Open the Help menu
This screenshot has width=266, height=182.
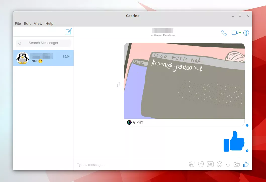(x=49, y=23)
